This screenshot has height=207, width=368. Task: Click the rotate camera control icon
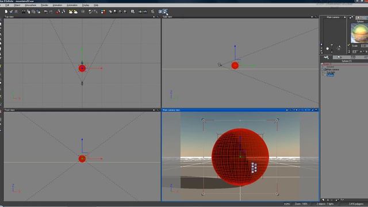coord(339,48)
